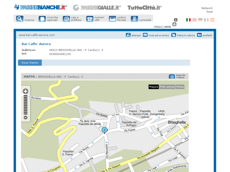Image resolution: width=230 pixels, height=172 pixels.
Task: Click the ricerca menu label
Action: click(x=29, y=20)
